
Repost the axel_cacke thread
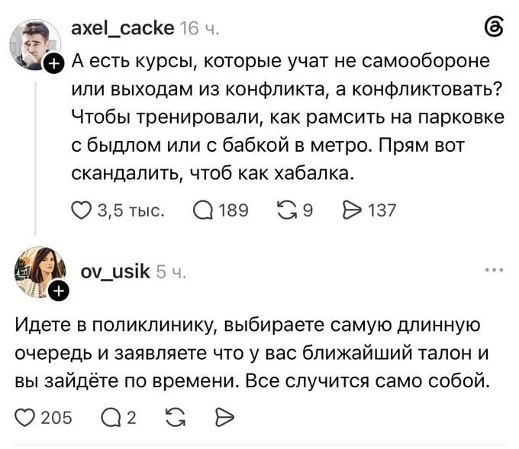(287, 210)
